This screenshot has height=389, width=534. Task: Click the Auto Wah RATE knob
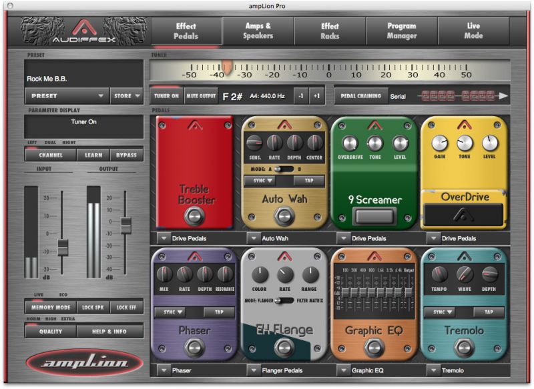[x=274, y=143]
